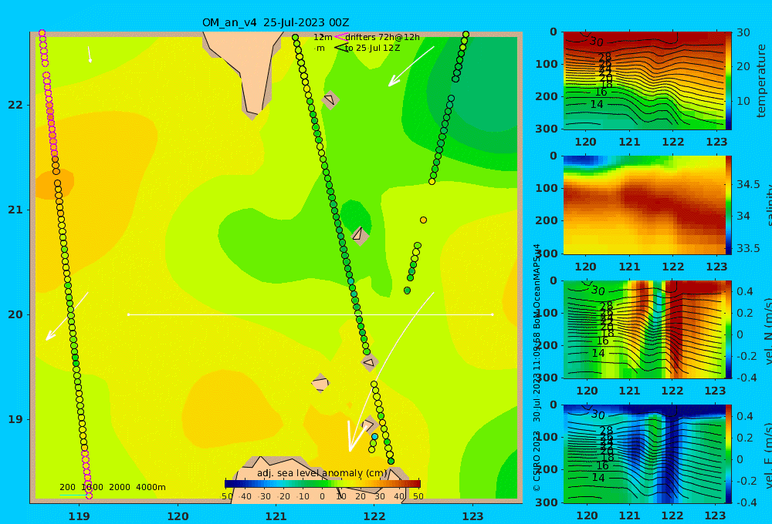Click the sea level anomaly colorbar

coord(323,483)
